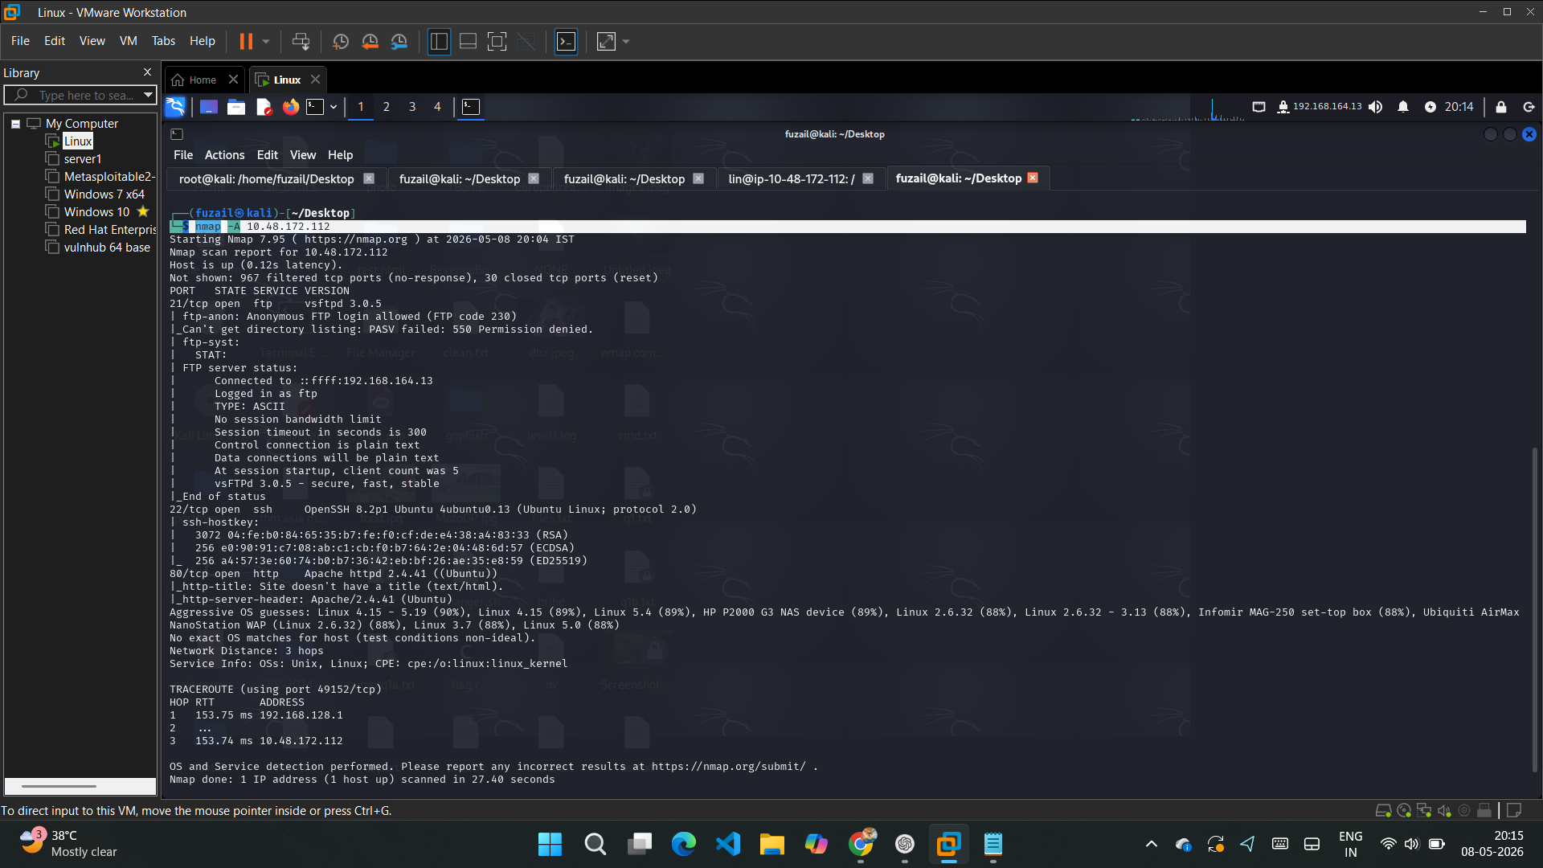Launch the text editor from Kali panel
This screenshot has height=868, width=1543.
(264, 107)
